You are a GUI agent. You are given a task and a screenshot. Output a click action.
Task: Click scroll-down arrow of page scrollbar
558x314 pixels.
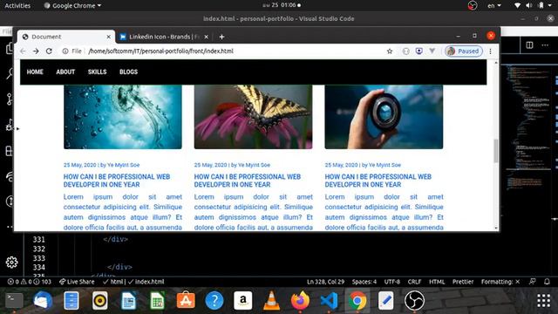[x=496, y=228]
